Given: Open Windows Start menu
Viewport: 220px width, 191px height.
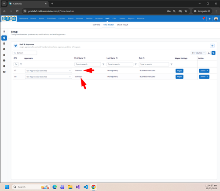Looking at the screenshot, I should [7, 187].
